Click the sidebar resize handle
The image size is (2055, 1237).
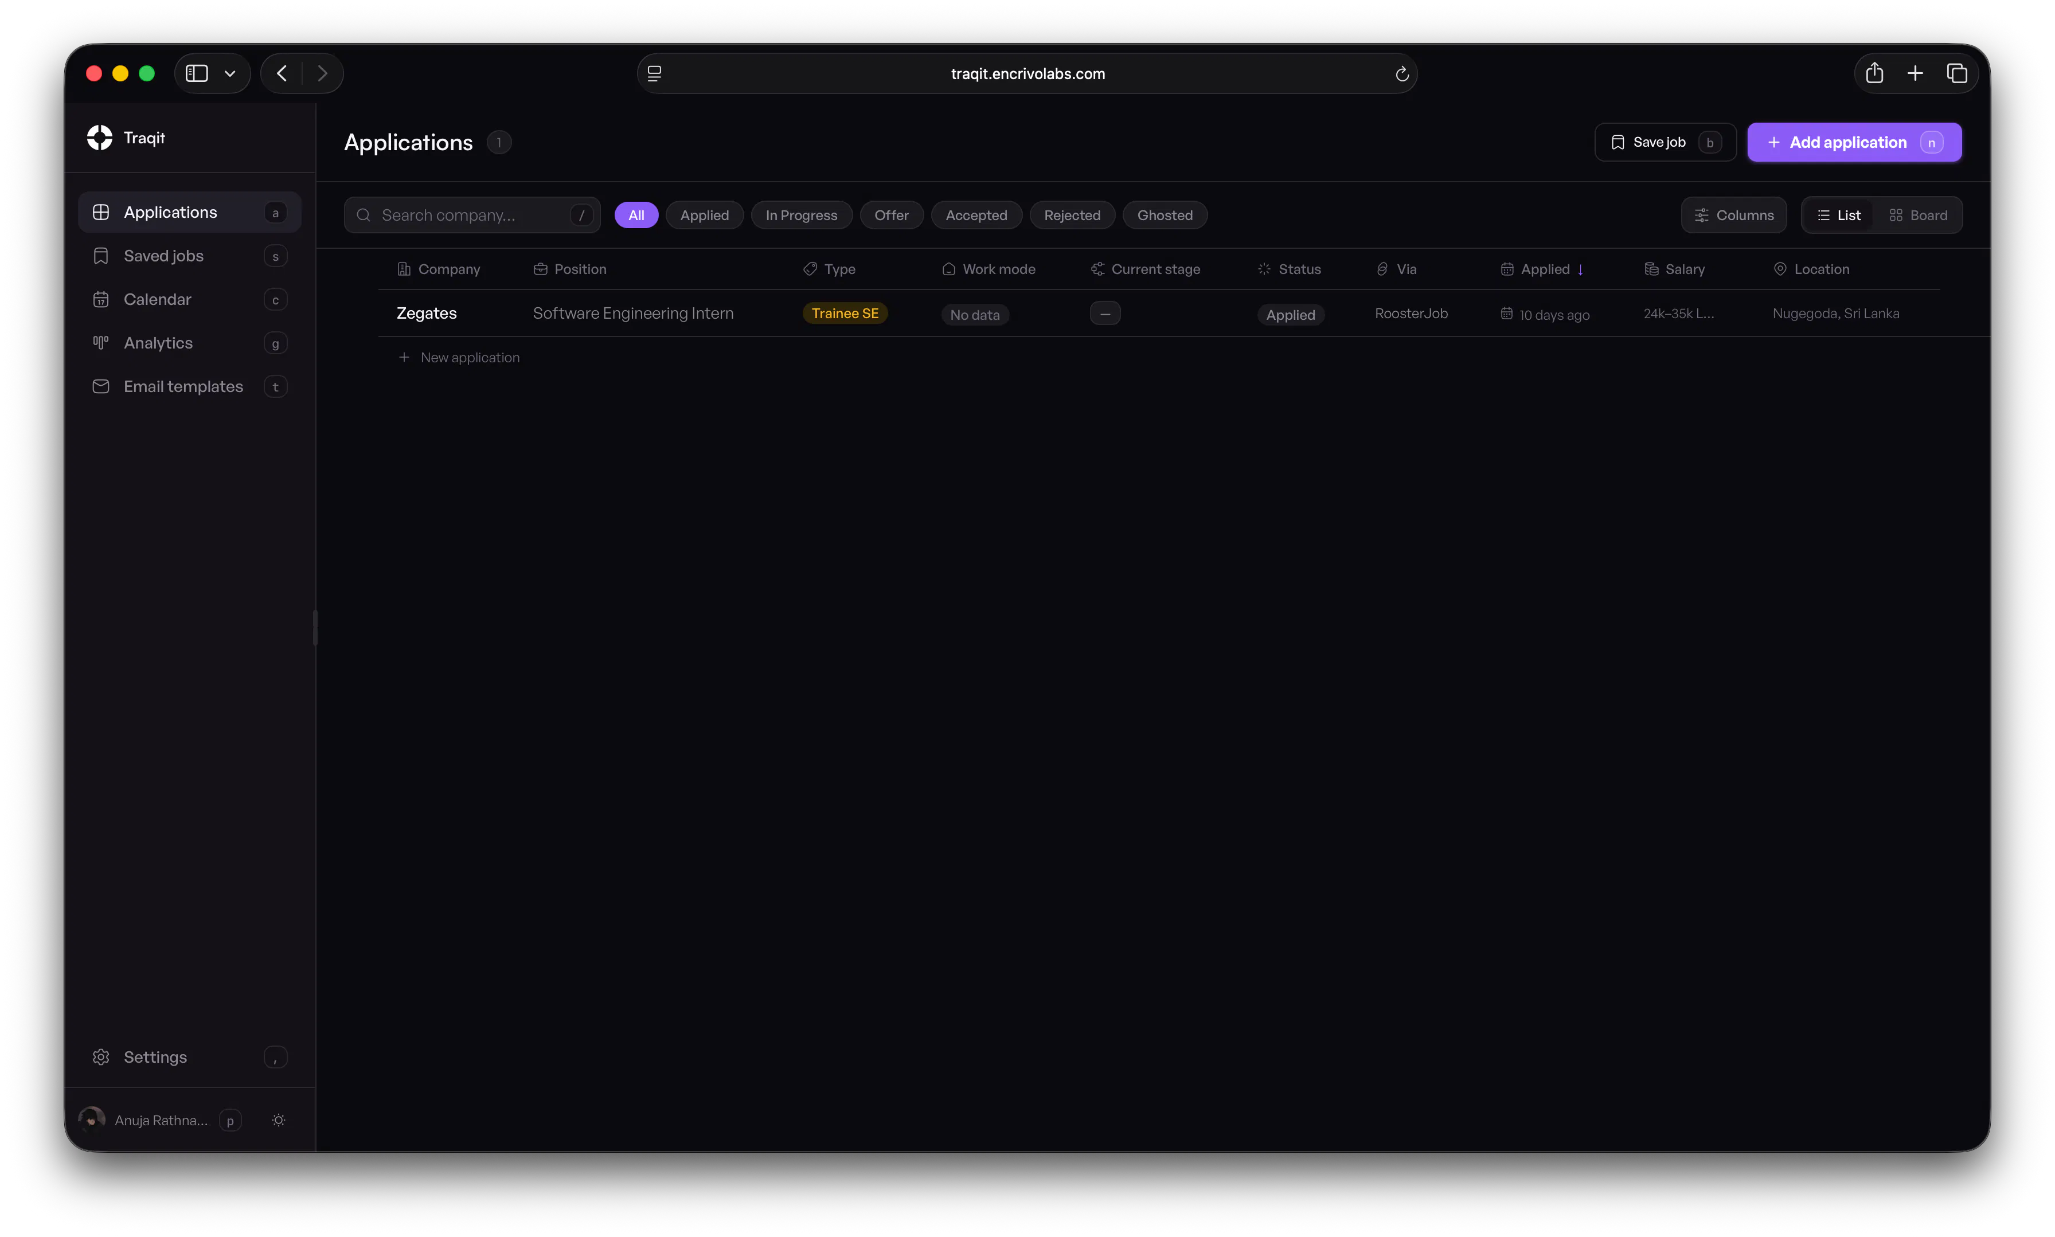(315, 628)
